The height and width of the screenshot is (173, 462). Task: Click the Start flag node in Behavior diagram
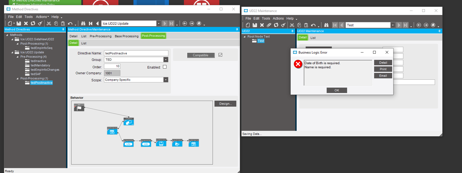click(79, 107)
